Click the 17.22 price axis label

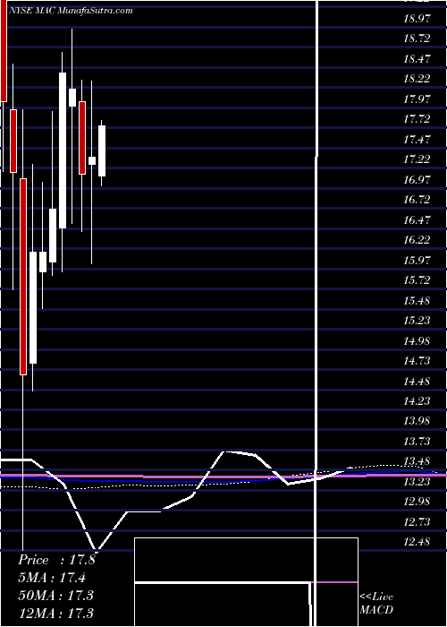[417, 159]
